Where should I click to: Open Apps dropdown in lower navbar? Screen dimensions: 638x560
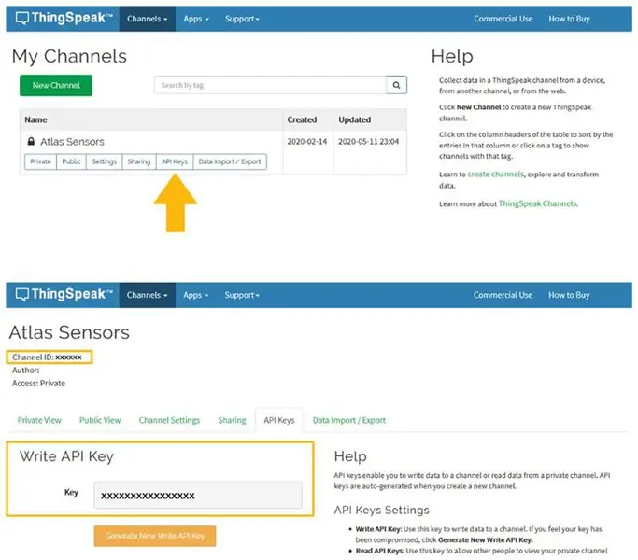[196, 295]
